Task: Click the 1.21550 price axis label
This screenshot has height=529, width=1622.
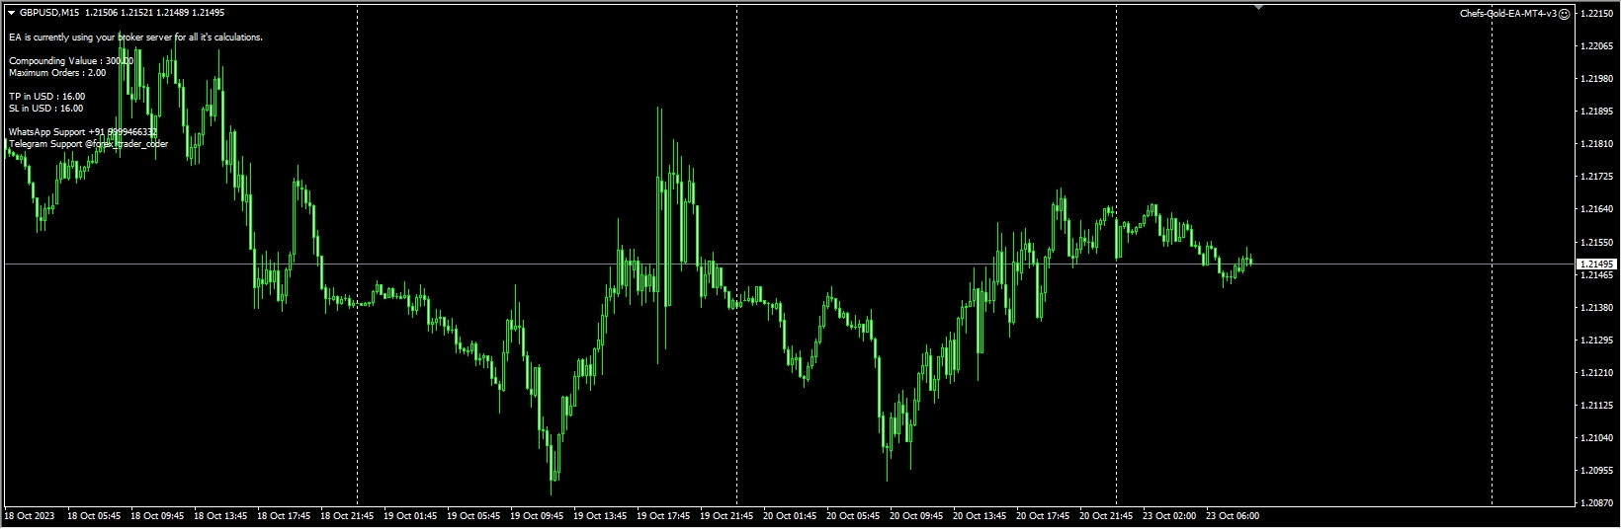Action: [x=1597, y=242]
